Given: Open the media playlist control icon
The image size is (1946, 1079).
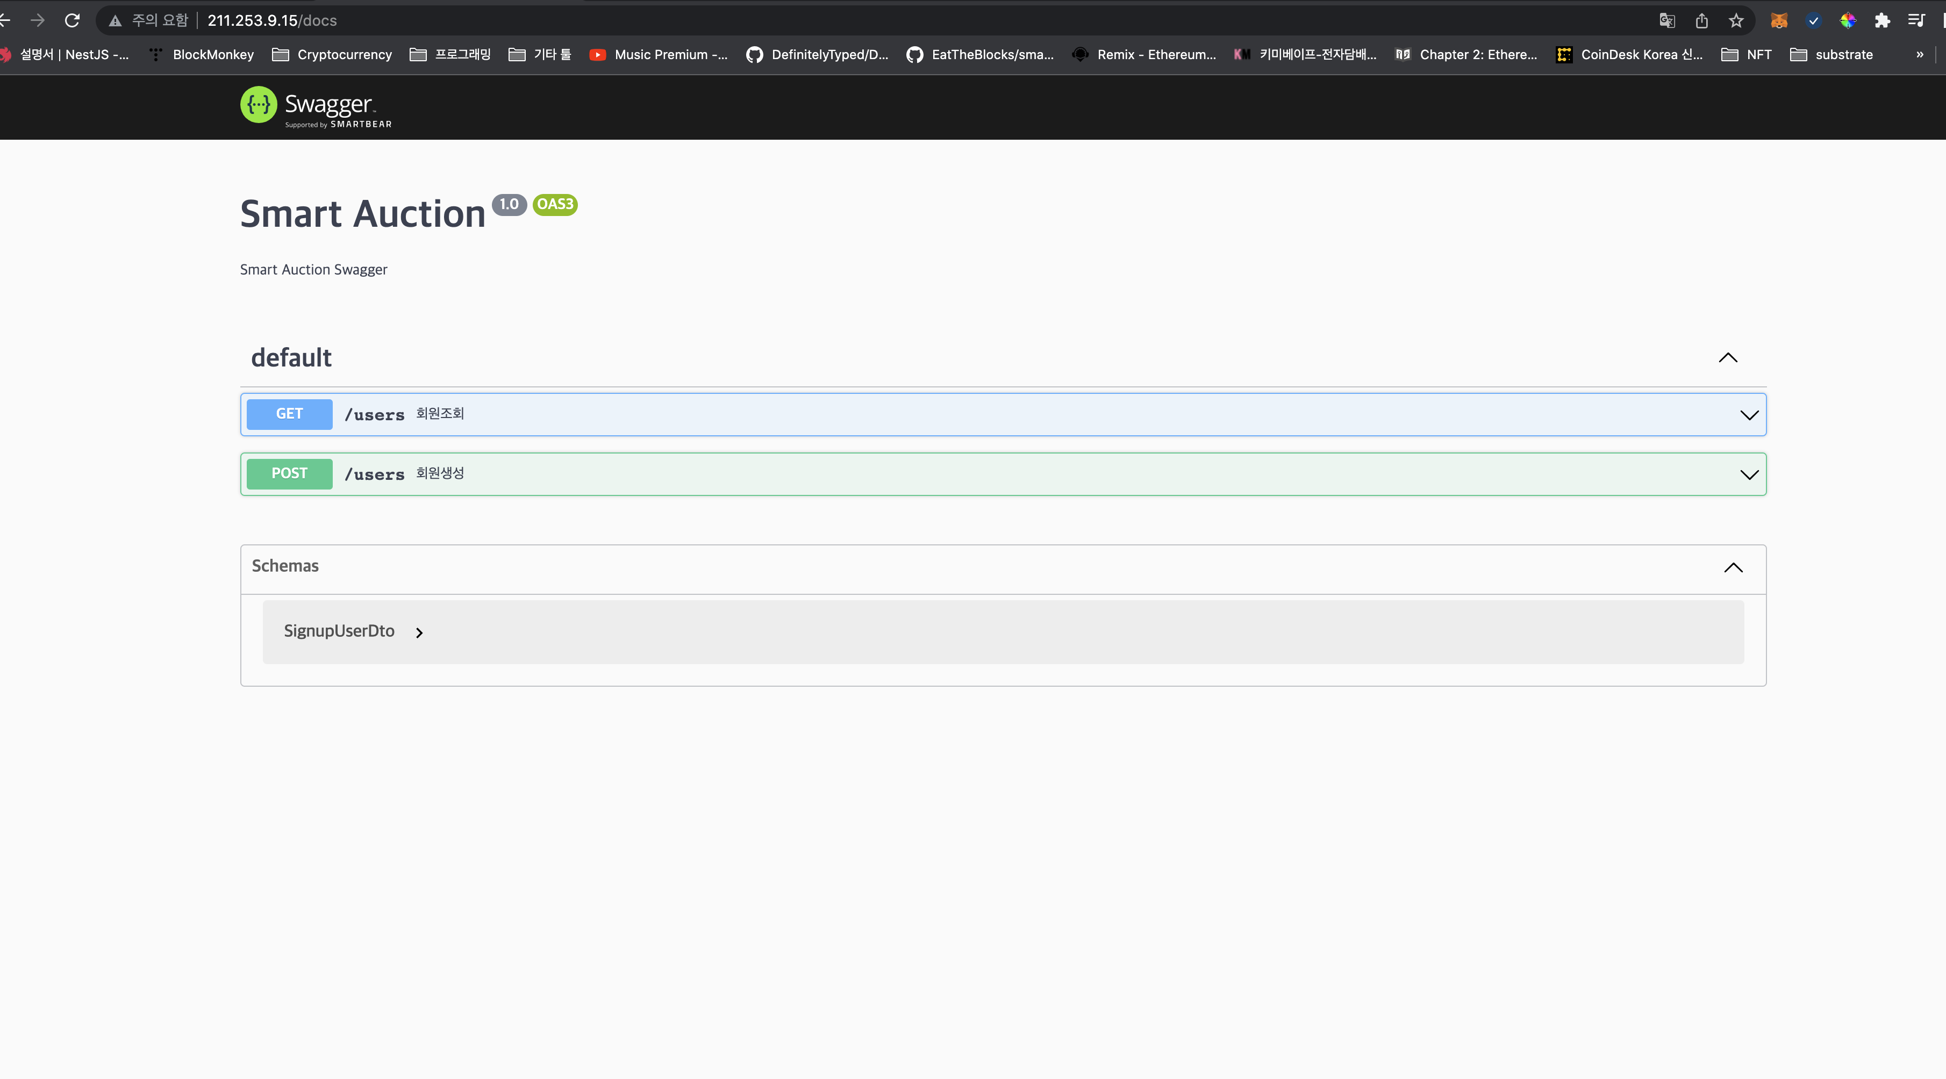Looking at the screenshot, I should point(1916,20).
